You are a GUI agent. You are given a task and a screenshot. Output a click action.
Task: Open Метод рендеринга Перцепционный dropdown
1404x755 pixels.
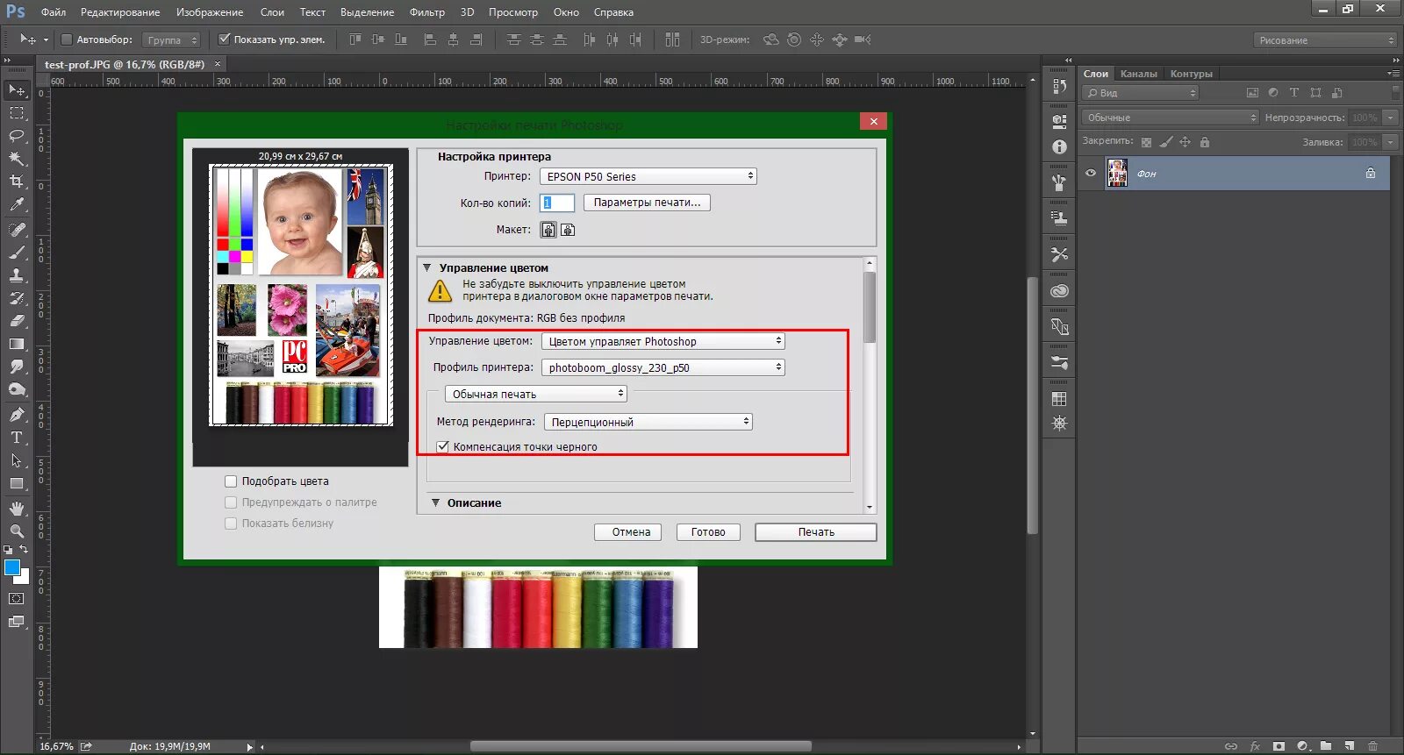pos(648,422)
